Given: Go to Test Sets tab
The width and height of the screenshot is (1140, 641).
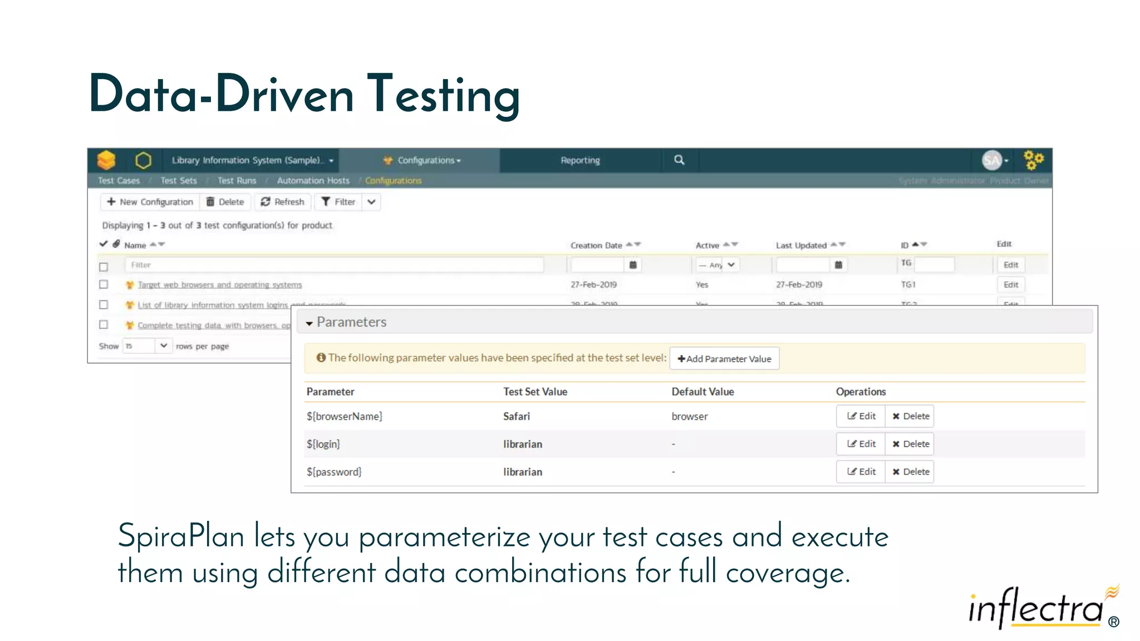Looking at the screenshot, I should tap(179, 180).
